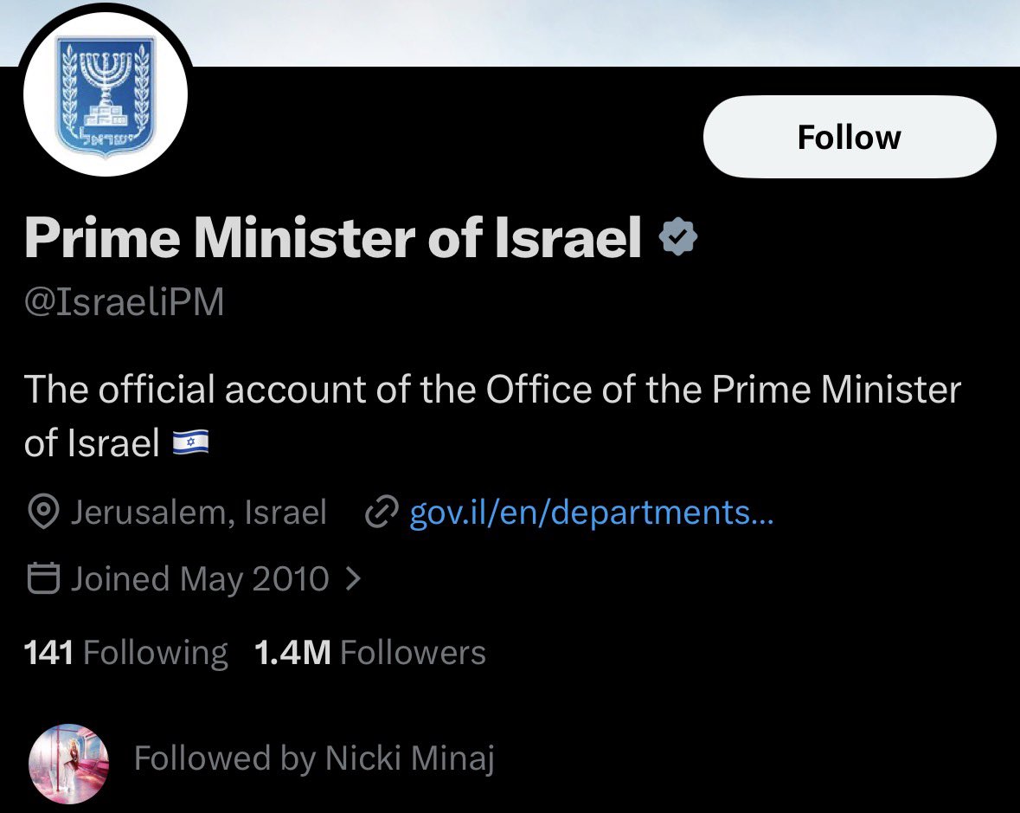The image size is (1020, 813).
Task: Open the header banner image
Action: (605, 33)
